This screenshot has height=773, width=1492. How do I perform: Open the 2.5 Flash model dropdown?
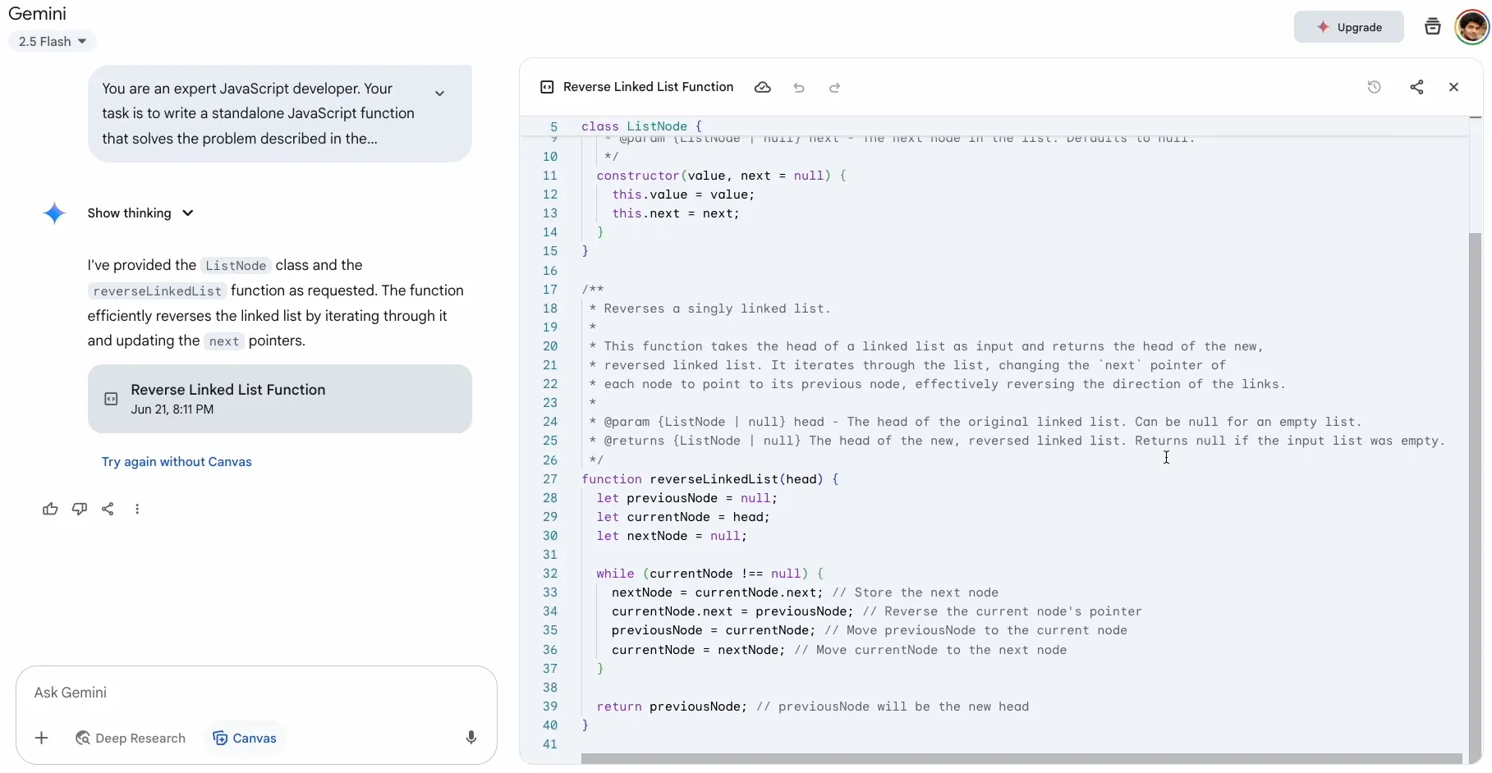(x=53, y=41)
